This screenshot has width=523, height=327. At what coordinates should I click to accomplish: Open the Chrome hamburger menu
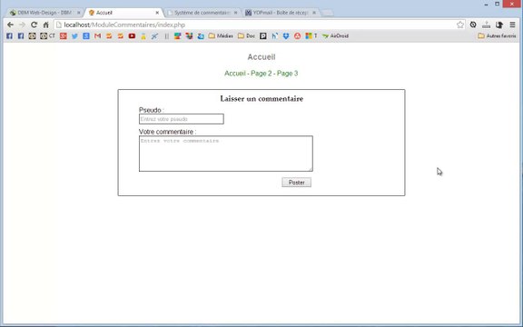click(513, 25)
